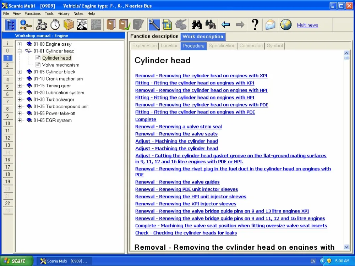Image resolution: width=355 pixels, height=266 pixels.
Task: Collapse the 01-01 Cylinder head node
Action: [x=20, y=51]
